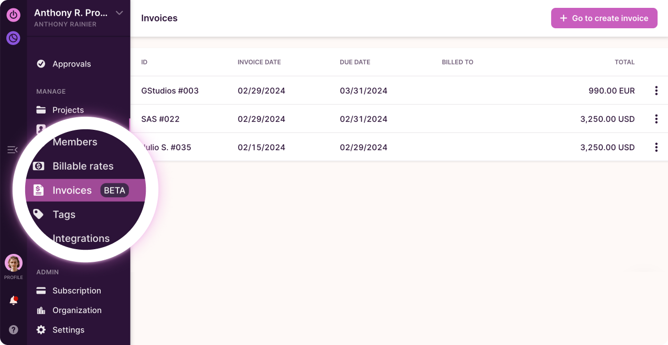Open the Organization admin page

tap(77, 310)
